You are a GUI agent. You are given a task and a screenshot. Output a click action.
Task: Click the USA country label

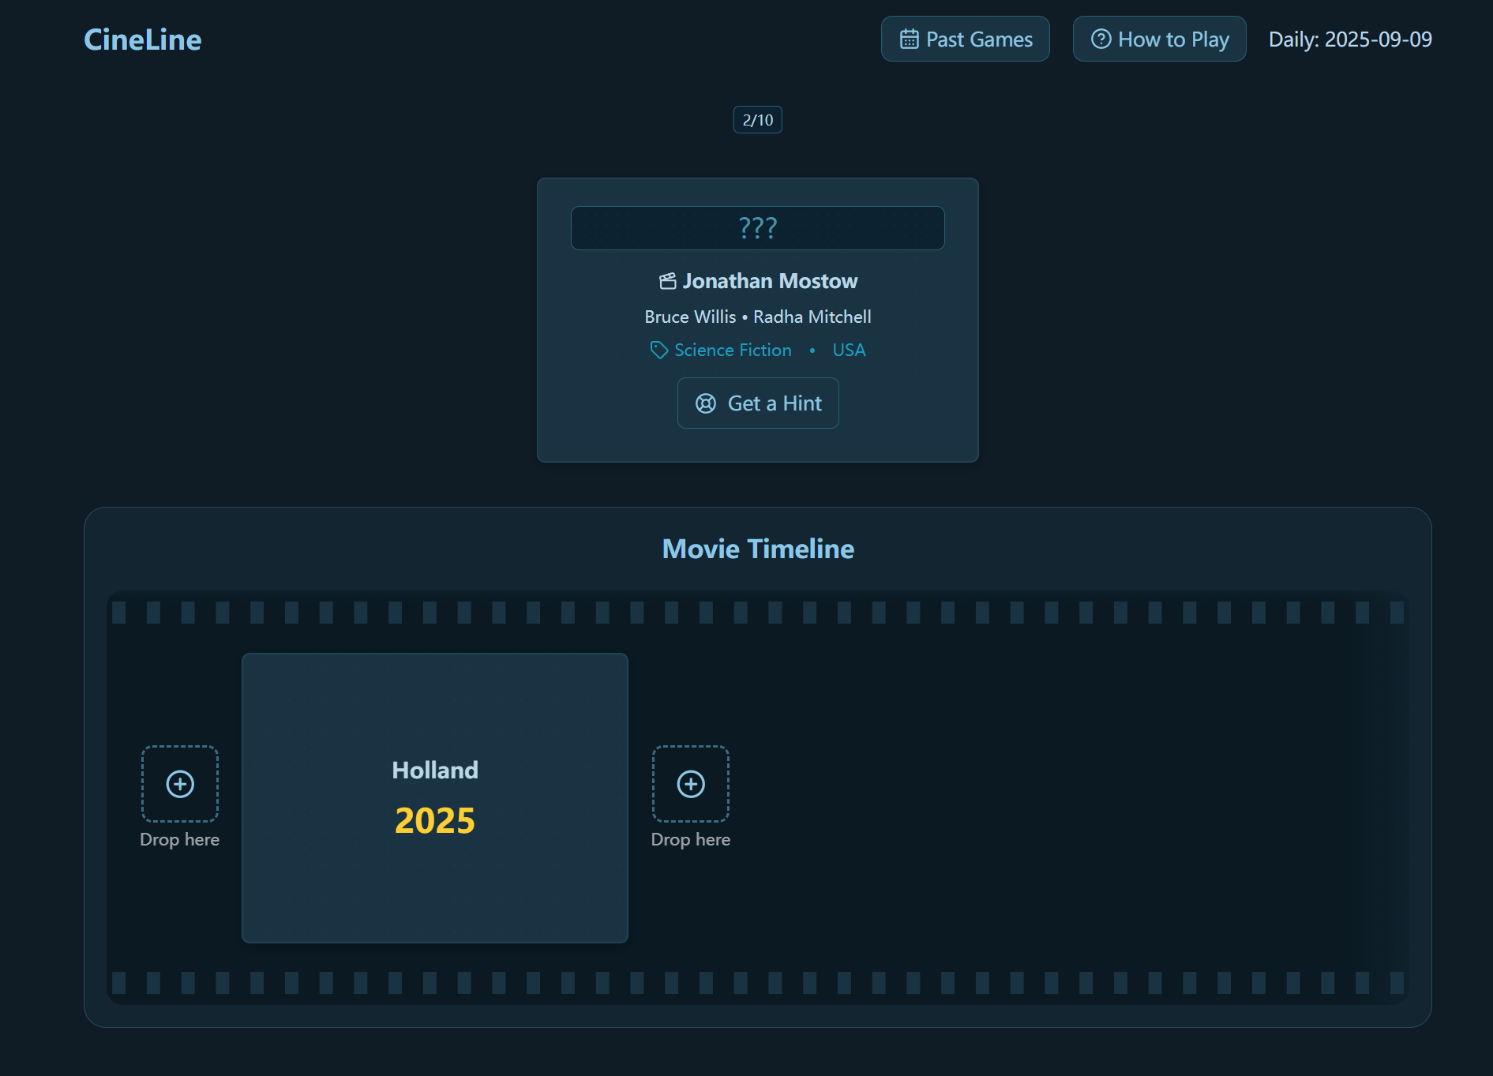[849, 350]
